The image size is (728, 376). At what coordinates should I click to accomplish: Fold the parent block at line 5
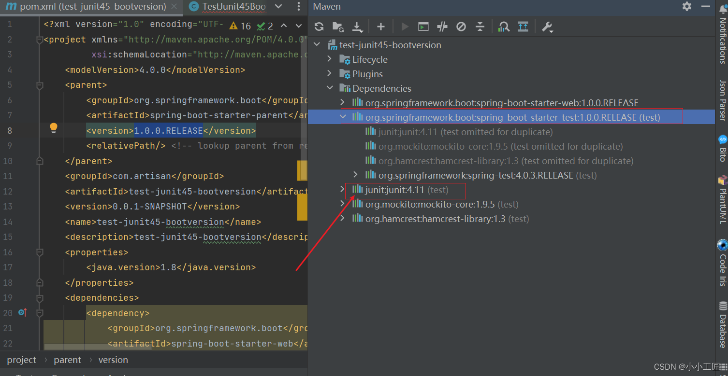coord(40,86)
